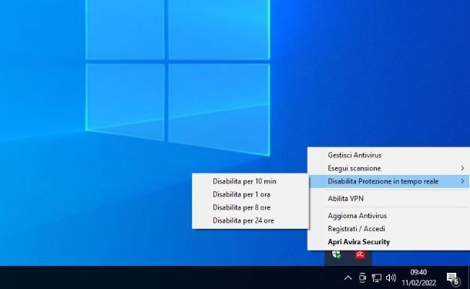Open the notification center icon
This screenshot has width=470, height=289.
[x=452, y=278]
